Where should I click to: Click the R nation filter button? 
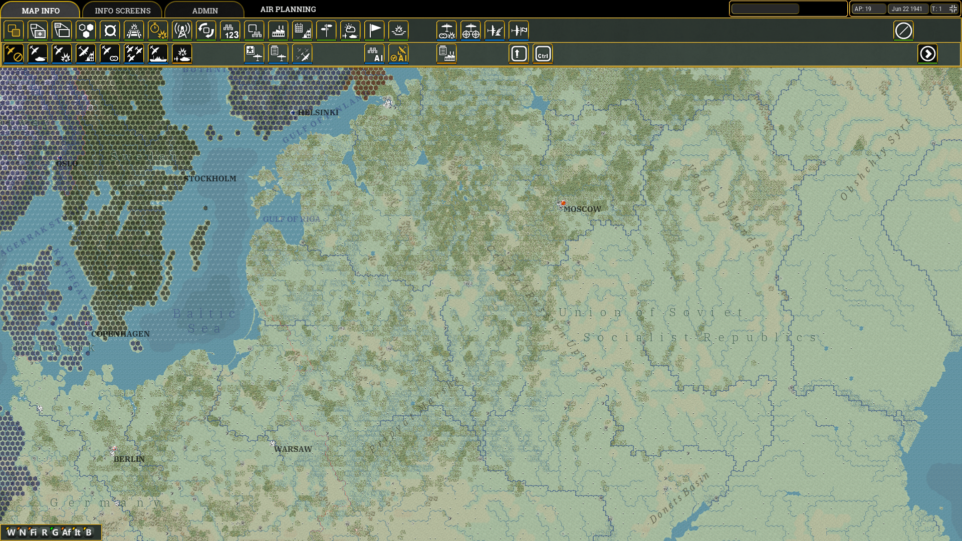[44, 532]
